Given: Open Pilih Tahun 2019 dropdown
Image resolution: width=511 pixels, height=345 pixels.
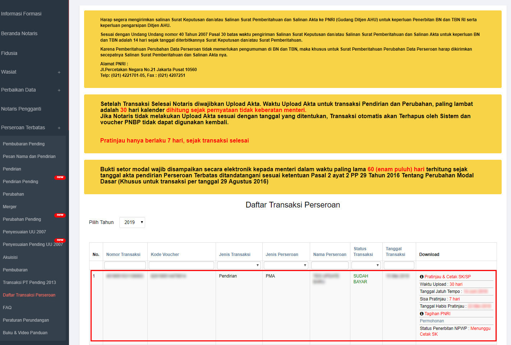Looking at the screenshot, I should [132, 222].
